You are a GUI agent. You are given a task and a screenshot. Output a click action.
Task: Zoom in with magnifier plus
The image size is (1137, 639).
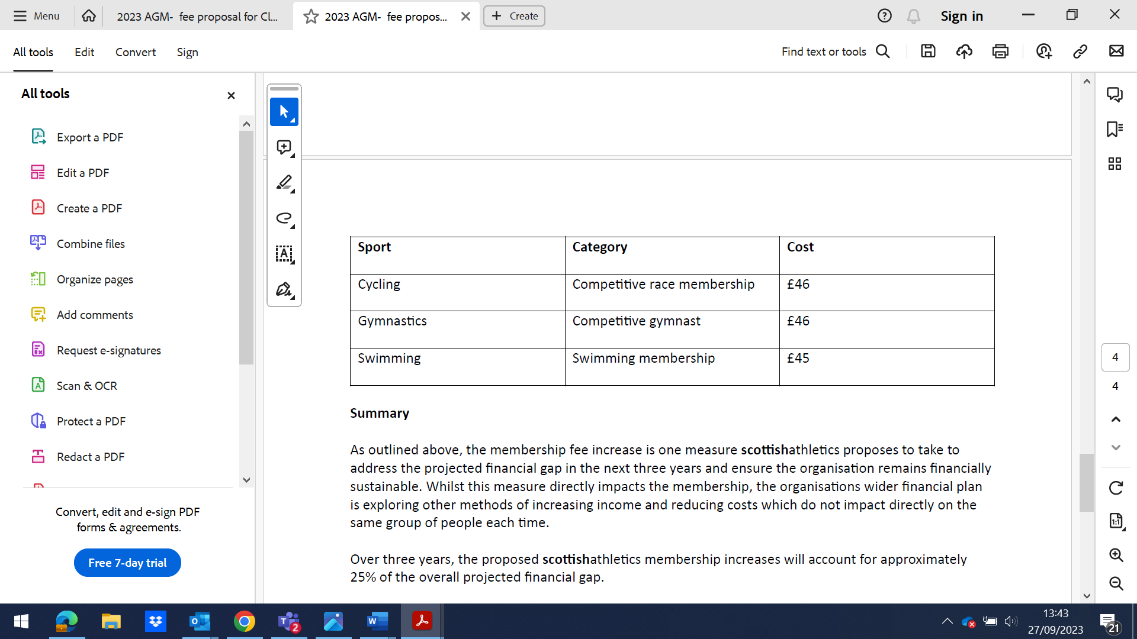(x=1116, y=555)
